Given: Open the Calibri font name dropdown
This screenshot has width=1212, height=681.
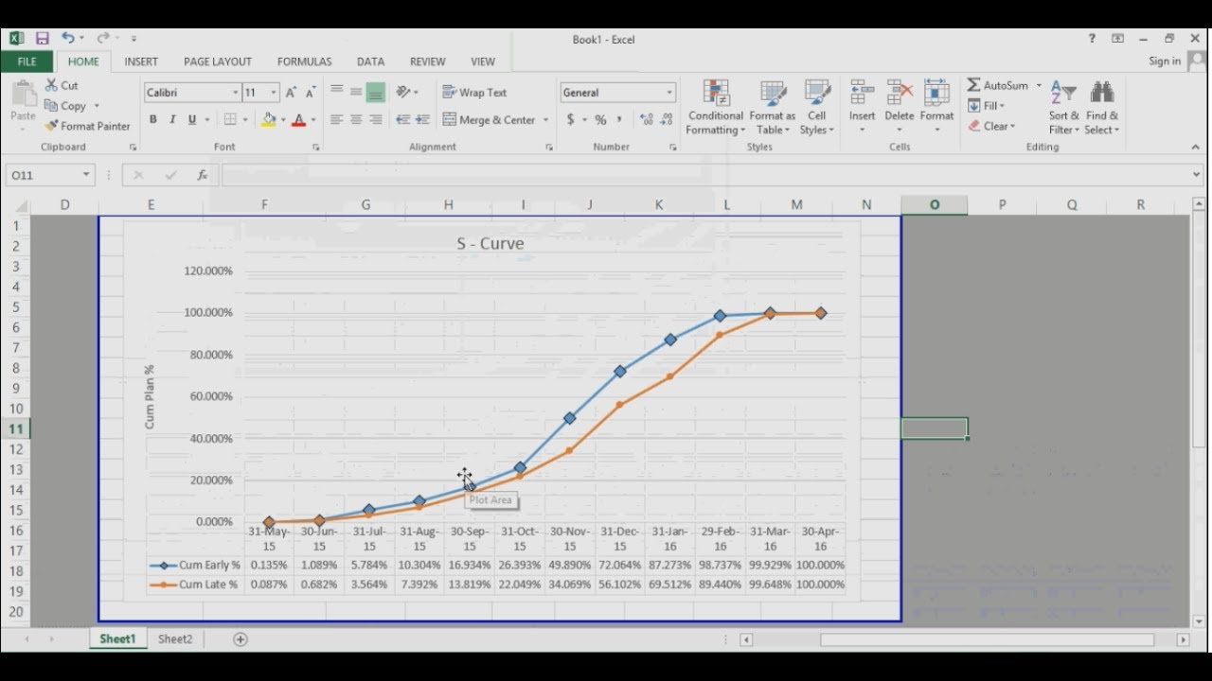Looking at the screenshot, I should pos(235,93).
